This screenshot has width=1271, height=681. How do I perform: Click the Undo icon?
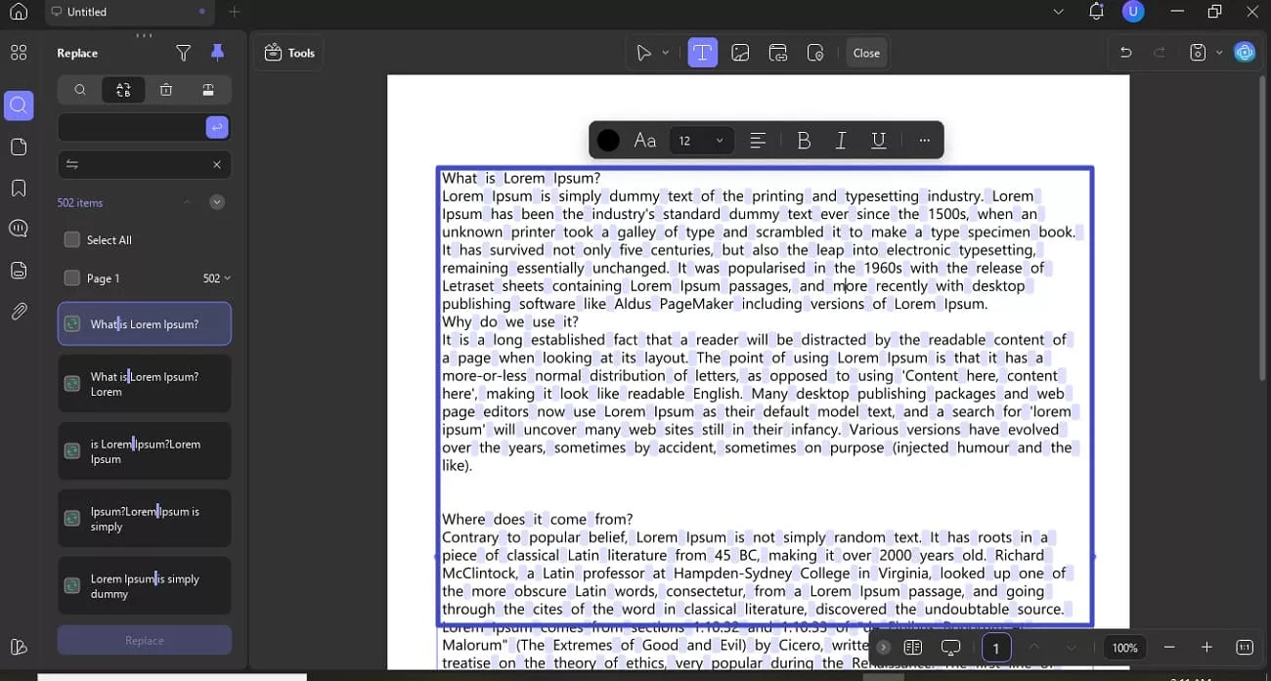coord(1124,52)
